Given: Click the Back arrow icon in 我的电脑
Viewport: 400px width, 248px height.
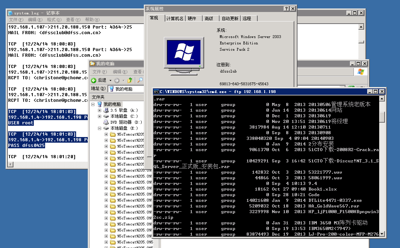Looking at the screenshot, I should pyautogui.click(x=94, y=80).
